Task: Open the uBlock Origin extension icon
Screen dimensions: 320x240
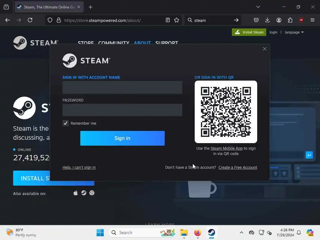Action: (x=301, y=20)
